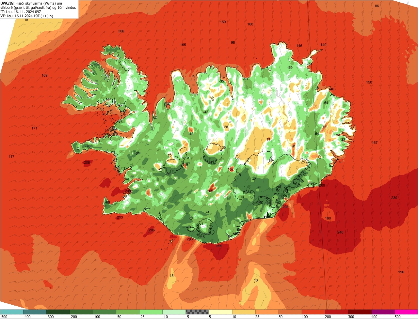Click the '-51' value in north Iceland

click(x=246, y=79)
